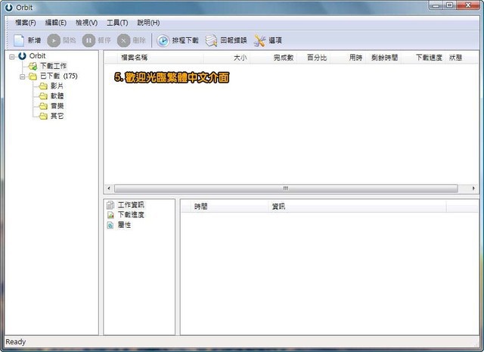The height and width of the screenshot is (352, 484).
Task: Click the Orbit title bar app icon
Action: 9,8
